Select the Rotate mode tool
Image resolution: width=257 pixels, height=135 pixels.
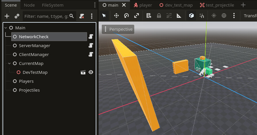126,16
